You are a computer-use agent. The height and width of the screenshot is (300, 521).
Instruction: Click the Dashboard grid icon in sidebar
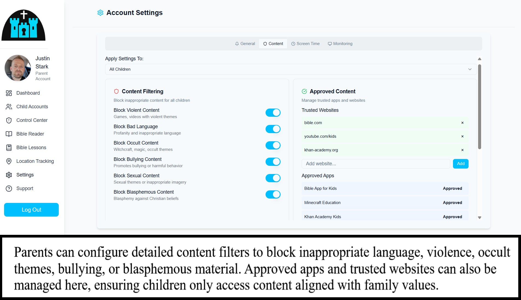9,93
